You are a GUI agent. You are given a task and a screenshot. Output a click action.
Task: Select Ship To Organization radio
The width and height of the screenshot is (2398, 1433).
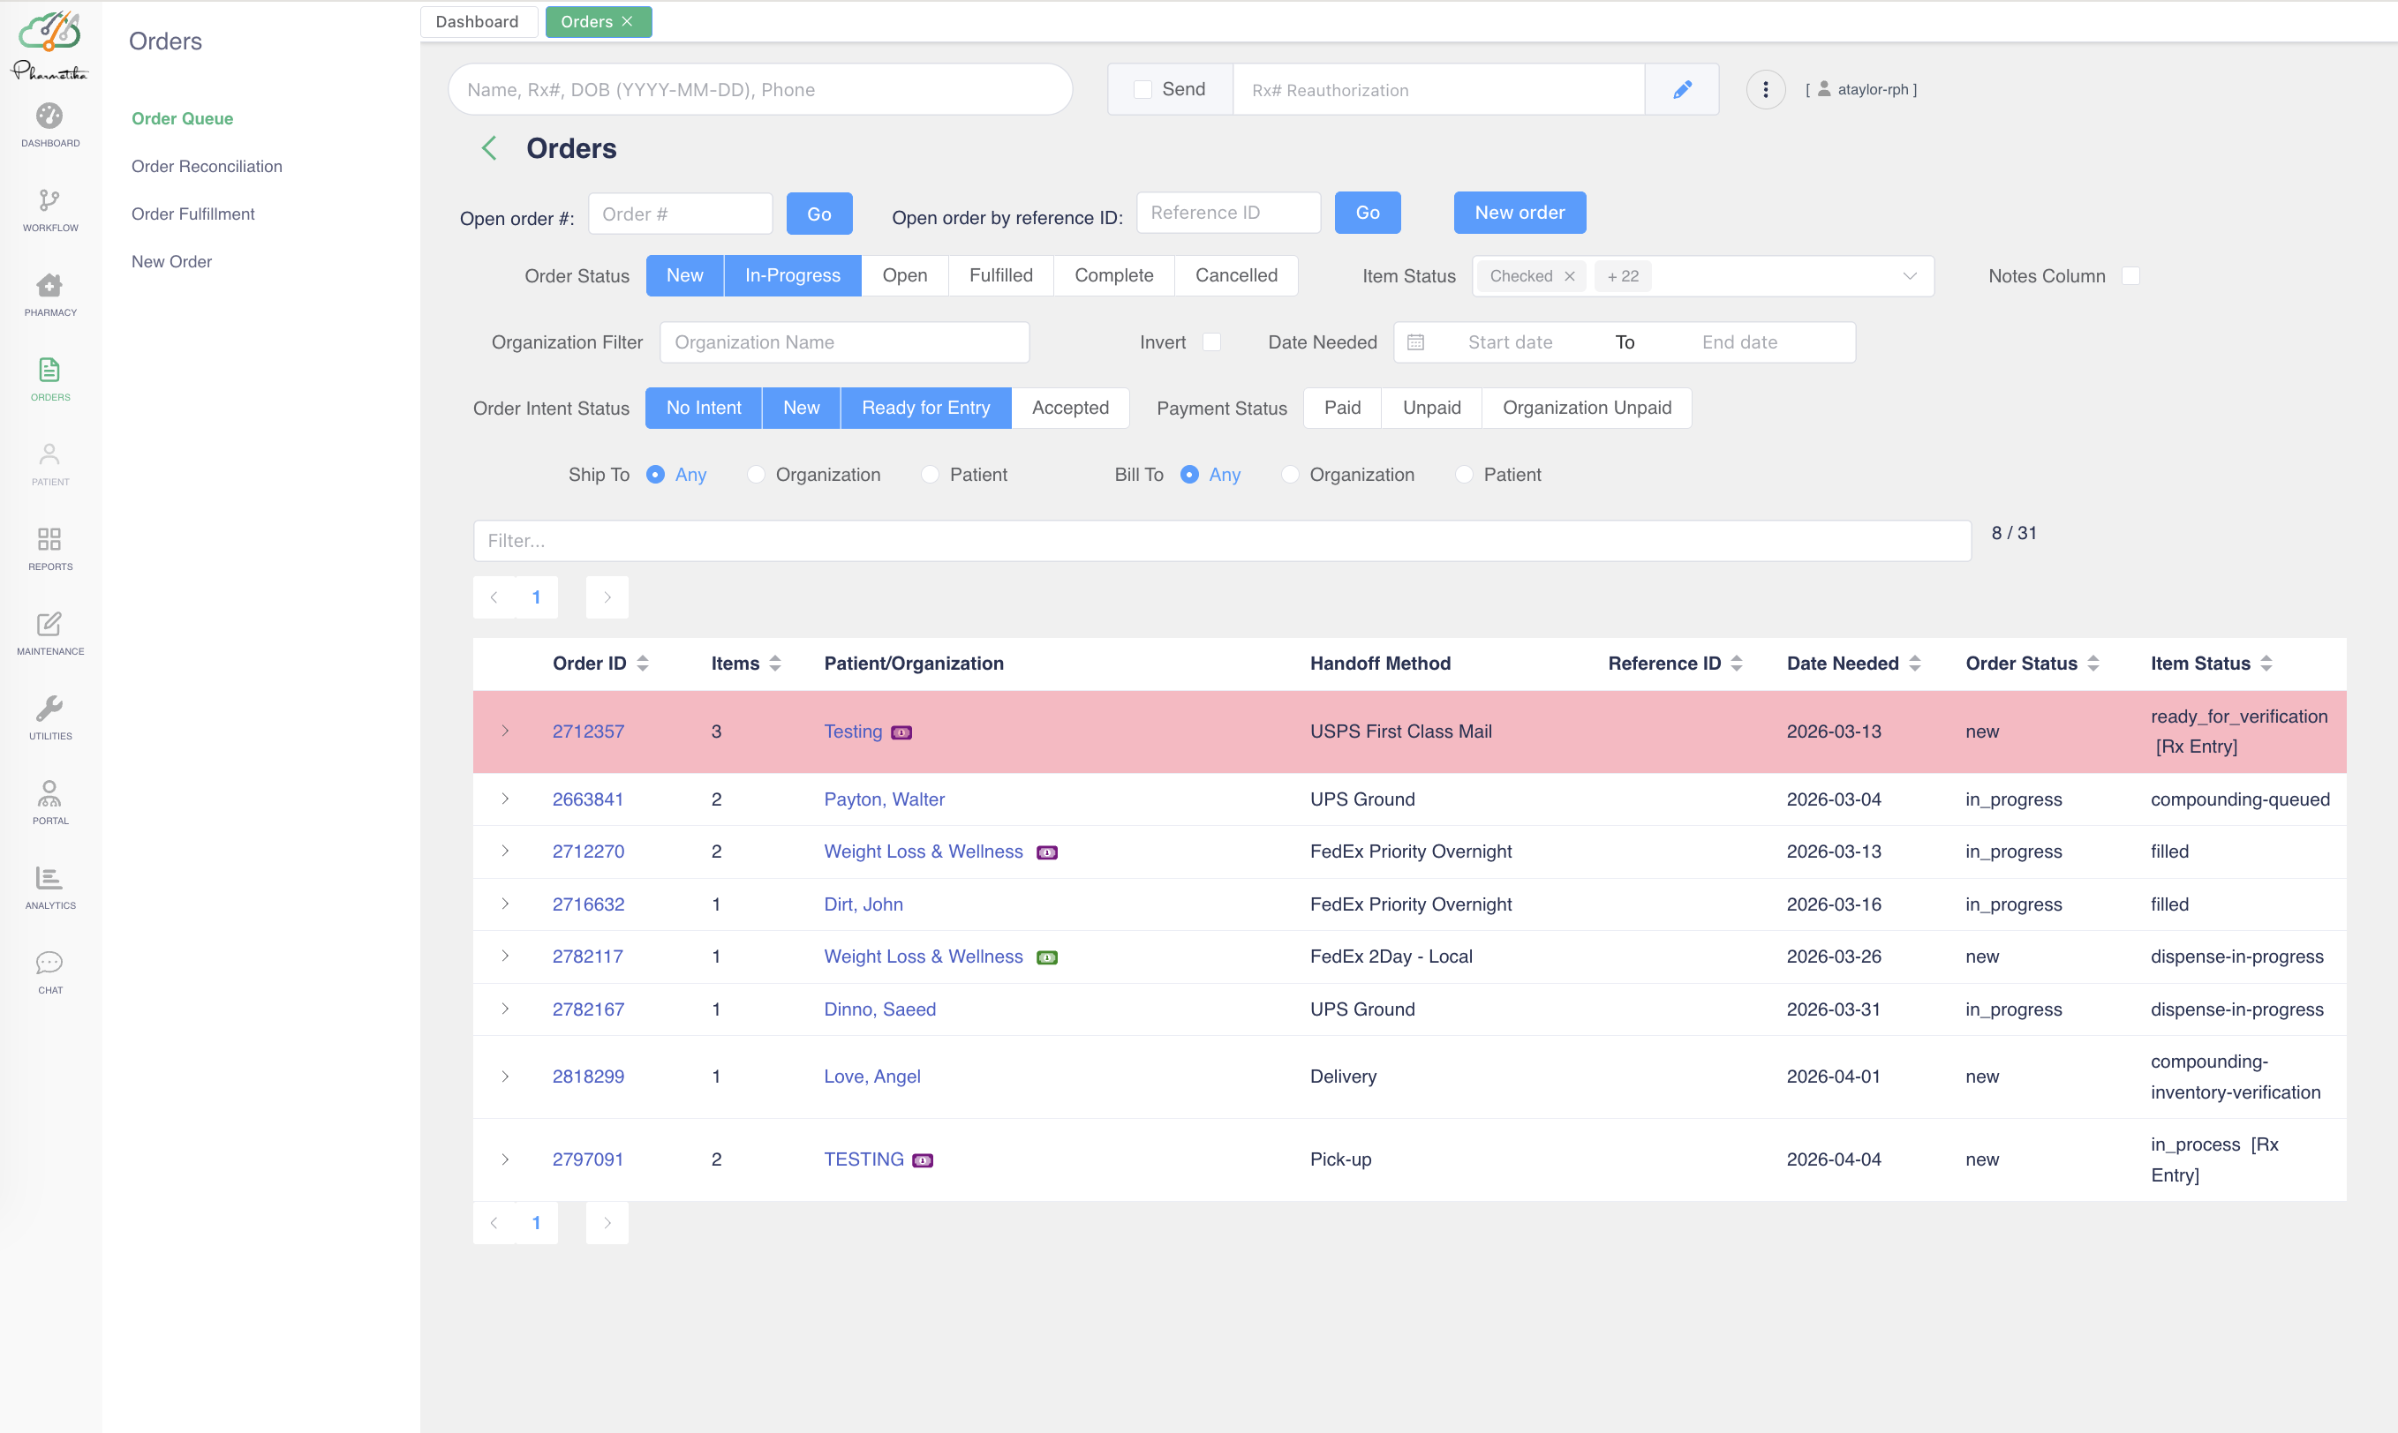click(x=756, y=474)
